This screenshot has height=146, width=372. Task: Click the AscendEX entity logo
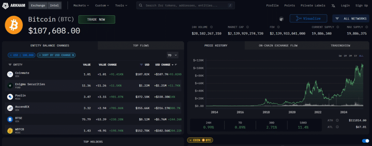click(x=10, y=108)
